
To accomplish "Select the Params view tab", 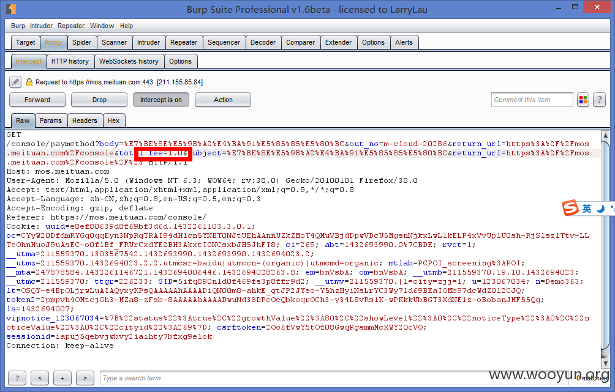I will [51, 120].
